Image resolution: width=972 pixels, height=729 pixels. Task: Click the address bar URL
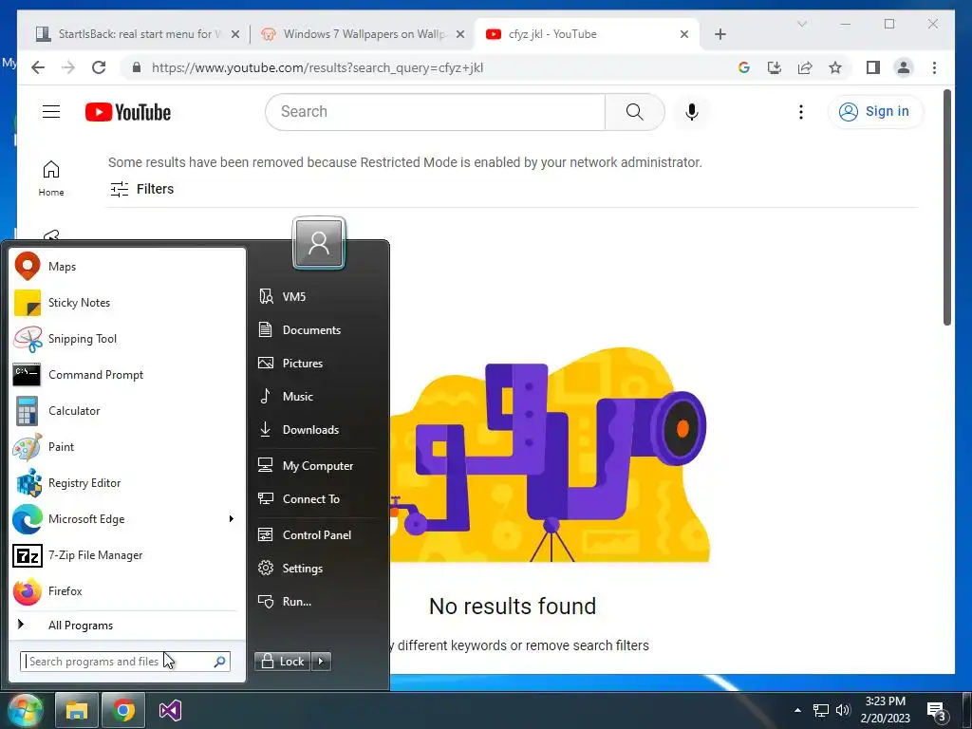click(317, 67)
